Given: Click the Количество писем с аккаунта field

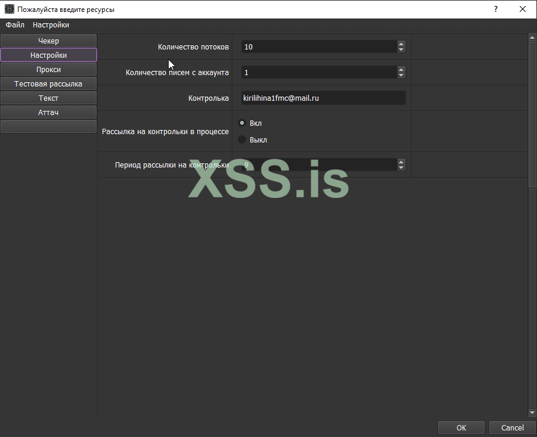Looking at the screenshot, I should [x=319, y=72].
